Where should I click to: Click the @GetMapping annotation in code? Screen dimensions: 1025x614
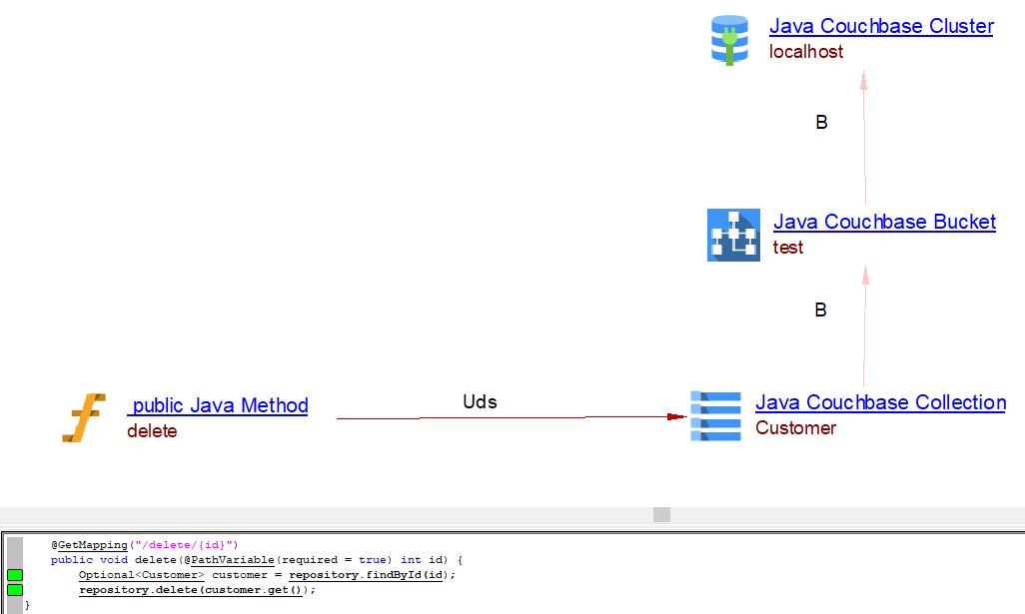(x=88, y=545)
